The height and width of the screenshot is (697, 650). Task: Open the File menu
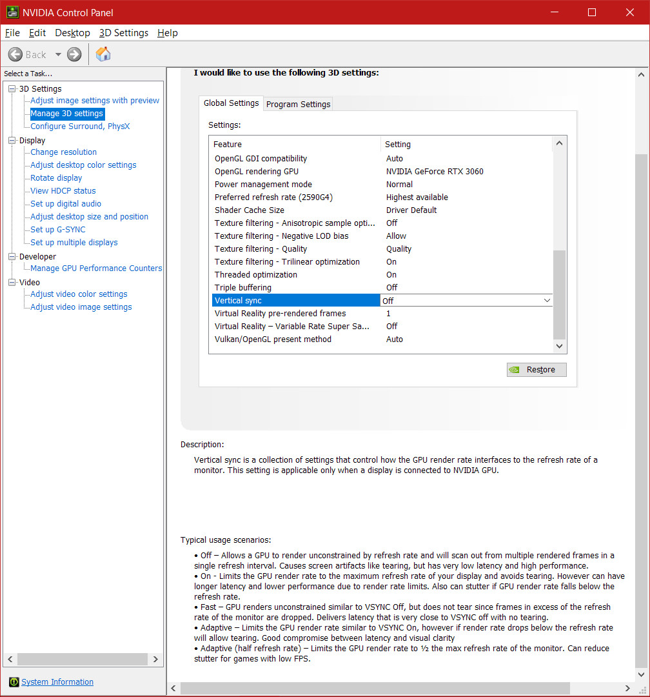click(x=12, y=33)
